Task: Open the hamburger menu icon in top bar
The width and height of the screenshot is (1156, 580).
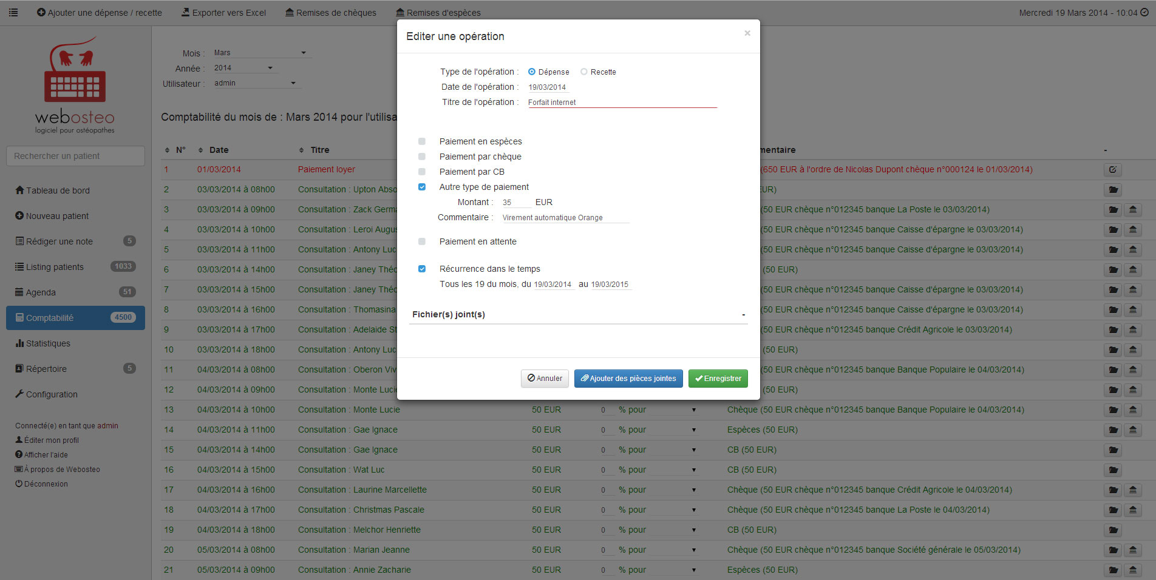Action: pyautogui.click(x=13, y=12)
